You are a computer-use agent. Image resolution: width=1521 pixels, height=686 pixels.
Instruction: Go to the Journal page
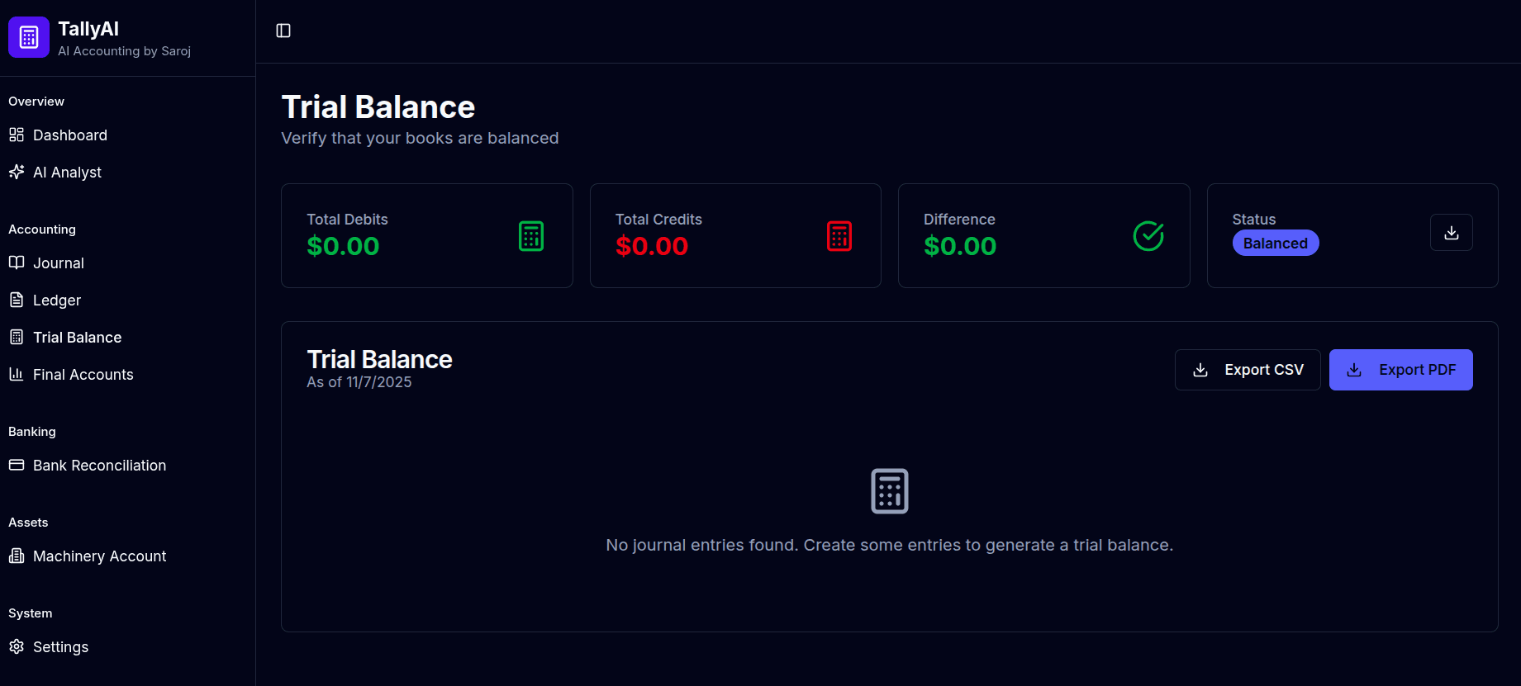coord(59,263)
